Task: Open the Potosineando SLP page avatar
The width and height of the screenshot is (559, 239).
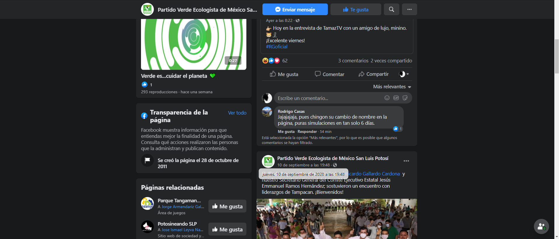Action: coord(147,226)
